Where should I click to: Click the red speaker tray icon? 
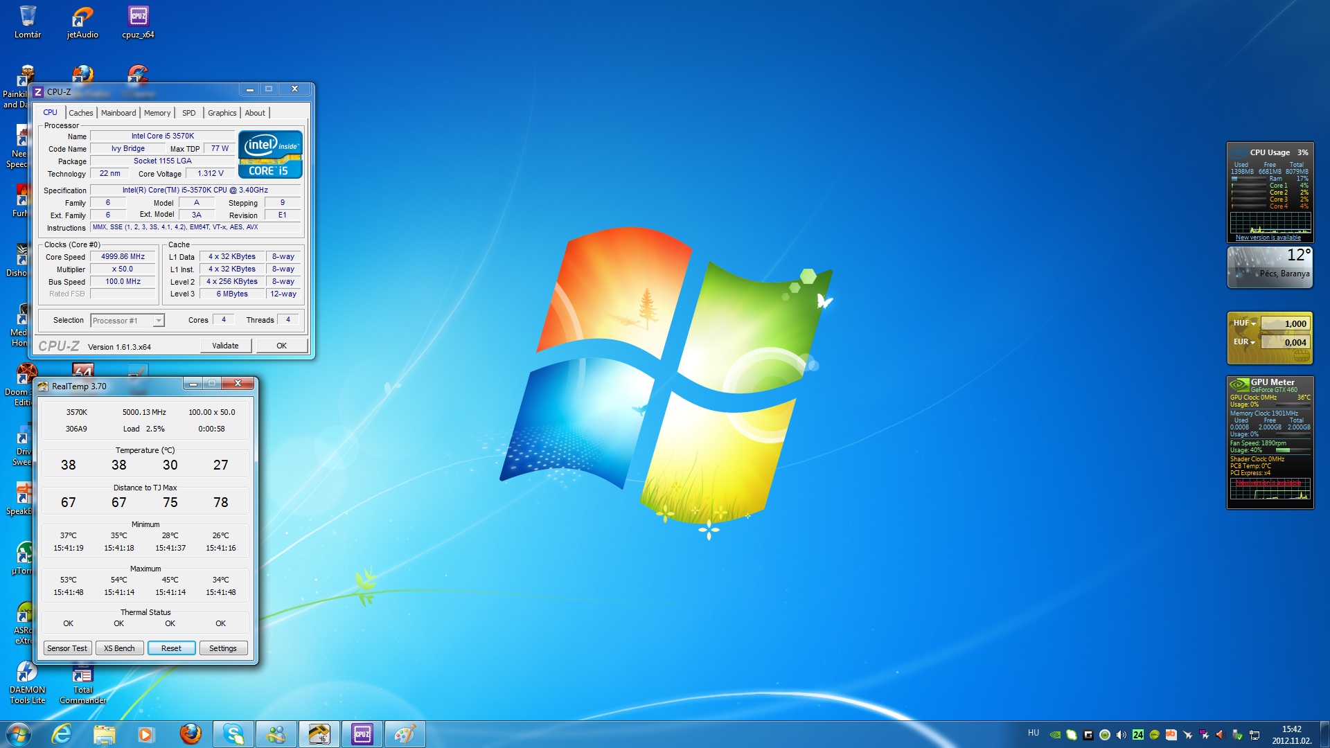[1221, 735]
